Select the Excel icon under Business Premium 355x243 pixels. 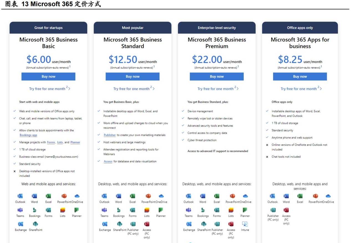tap(217, 196)
